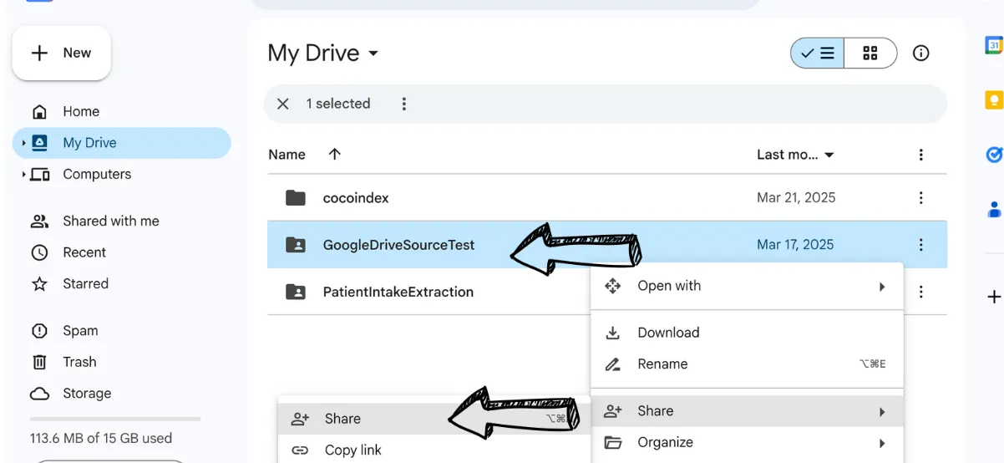The width and height of the screenshot is (1004, 463).
Task: Click Mar 17, 2025 date cell
Action: [x=795, y=245]
